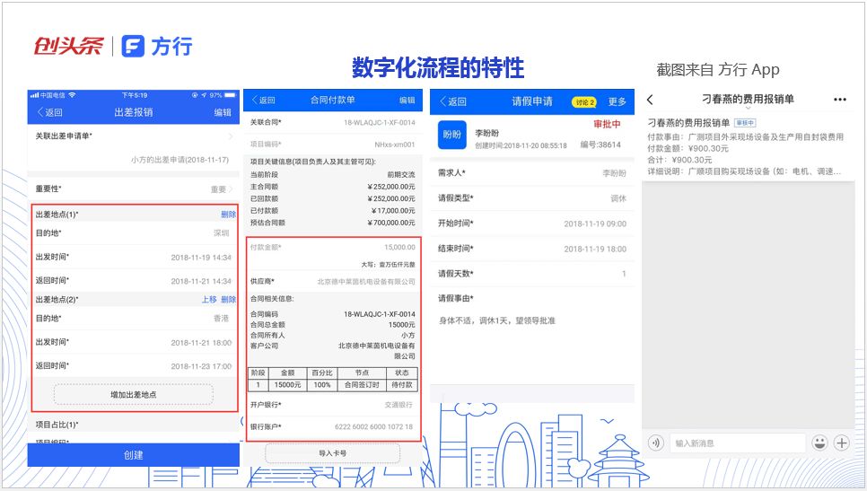Screen dimensions: 867x491
Task: Expand 关联出差申请单 row chevron
Action: tap(231, 136)
